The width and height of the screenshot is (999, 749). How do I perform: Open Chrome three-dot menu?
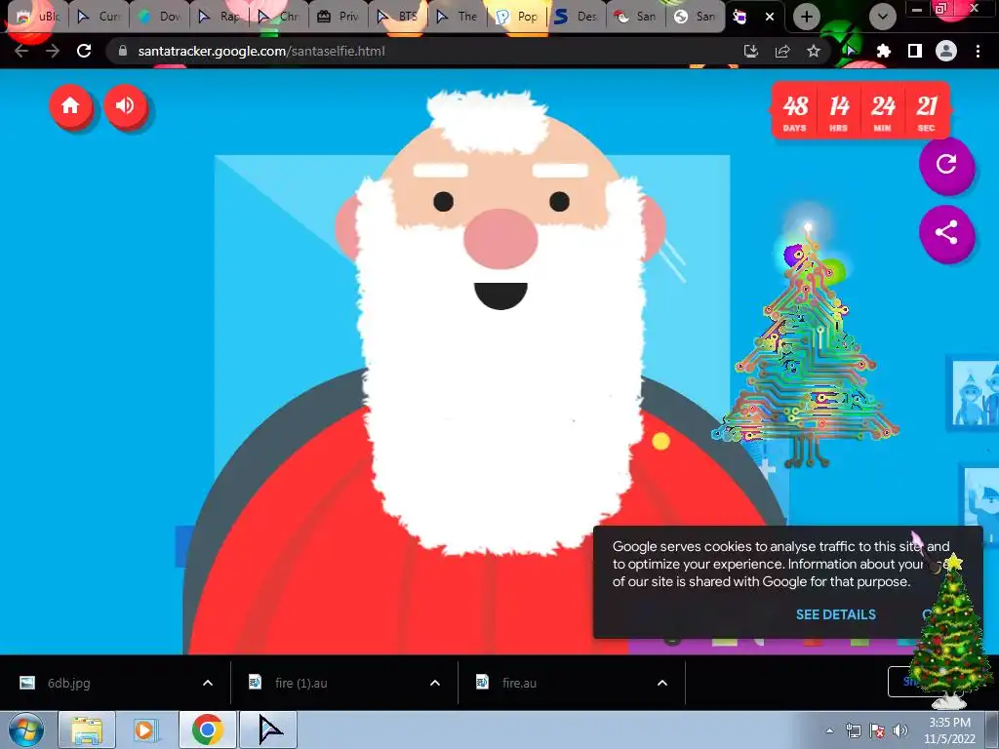pos(978,51)
